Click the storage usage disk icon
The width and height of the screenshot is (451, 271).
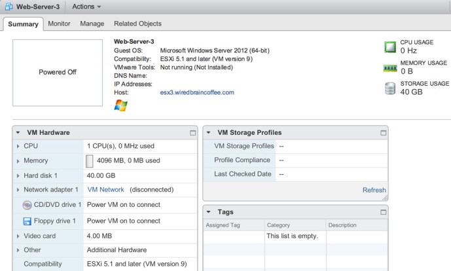click(x=390, y=88)
